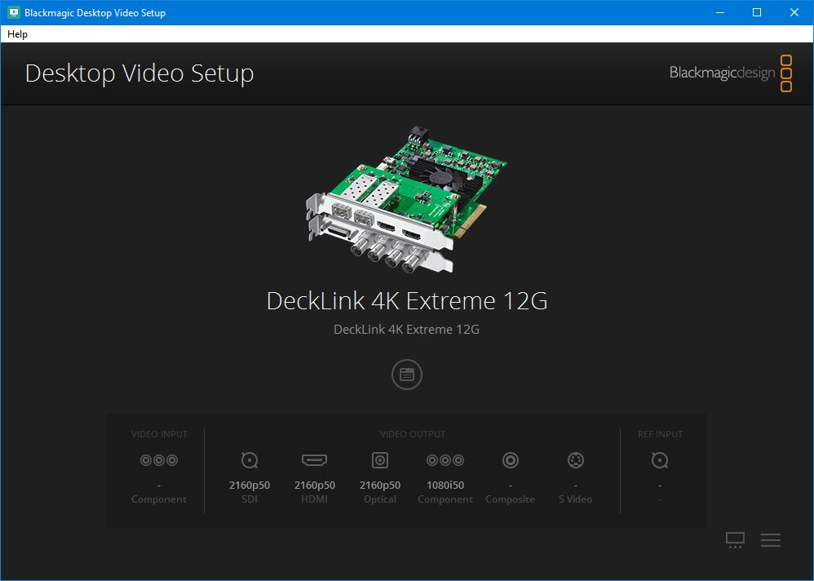The width and height of the screenshot is (814, 581).
Task: Select the Component video input connector icon
Action: [x=159, y=460]
